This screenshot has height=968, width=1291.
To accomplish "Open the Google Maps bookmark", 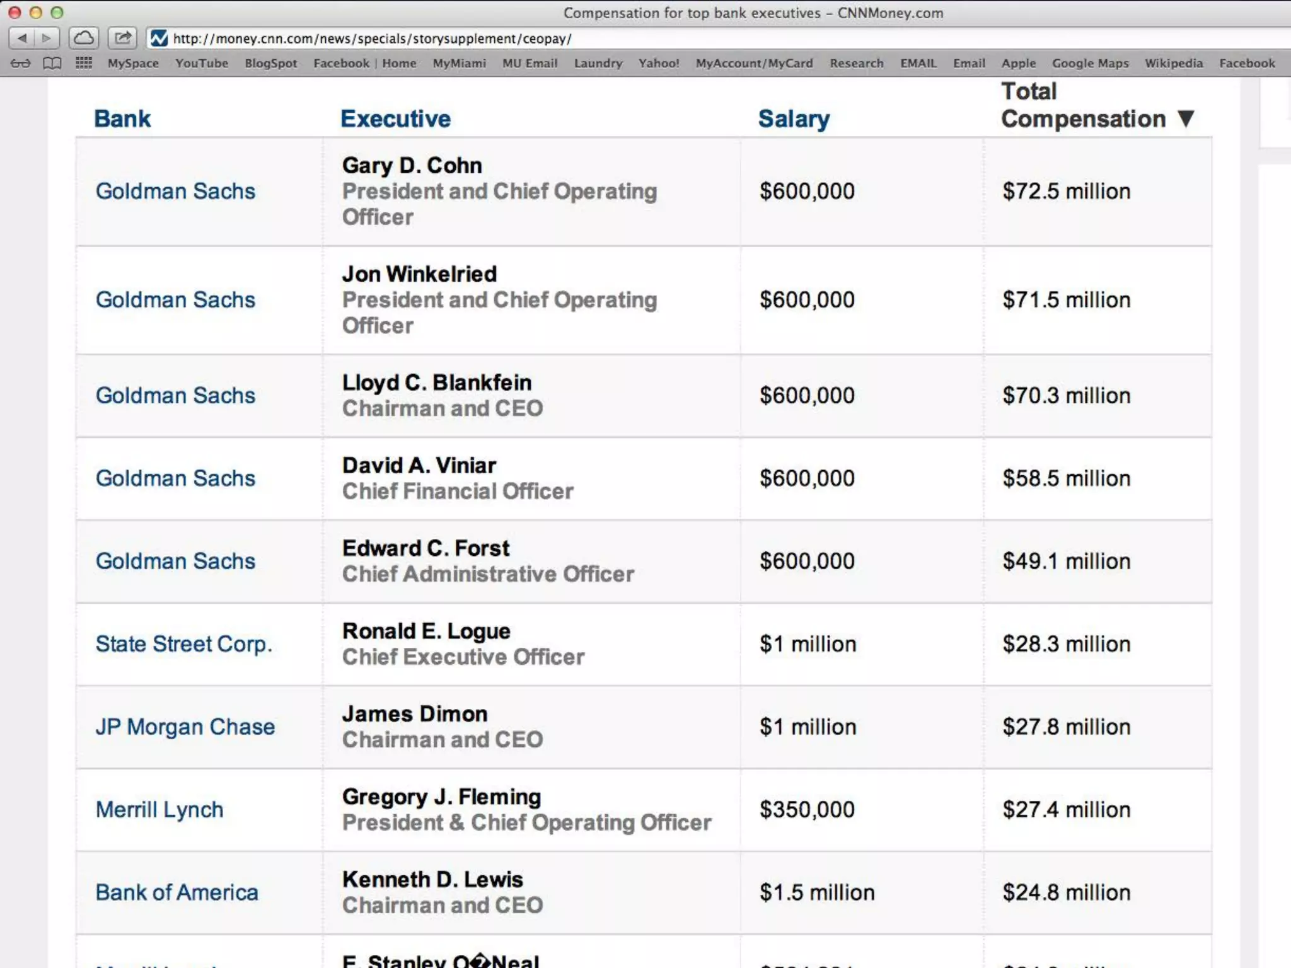I will point(1090,63).
